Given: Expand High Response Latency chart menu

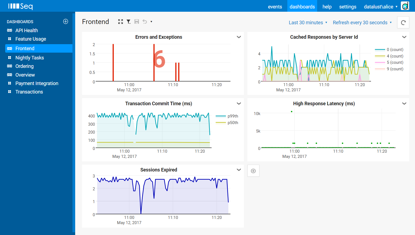Looking at the screenshot, I should click(x=404, y=104).
